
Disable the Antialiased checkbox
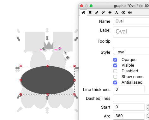(x=115, y=82)
